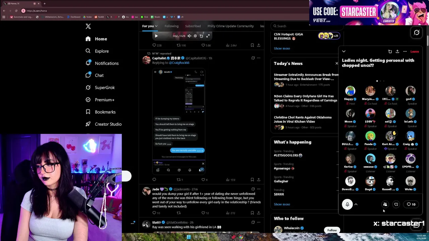Bookmark the Capitalist post
The width and height of the screenshot is (429, 241).
tap(252, 180)
